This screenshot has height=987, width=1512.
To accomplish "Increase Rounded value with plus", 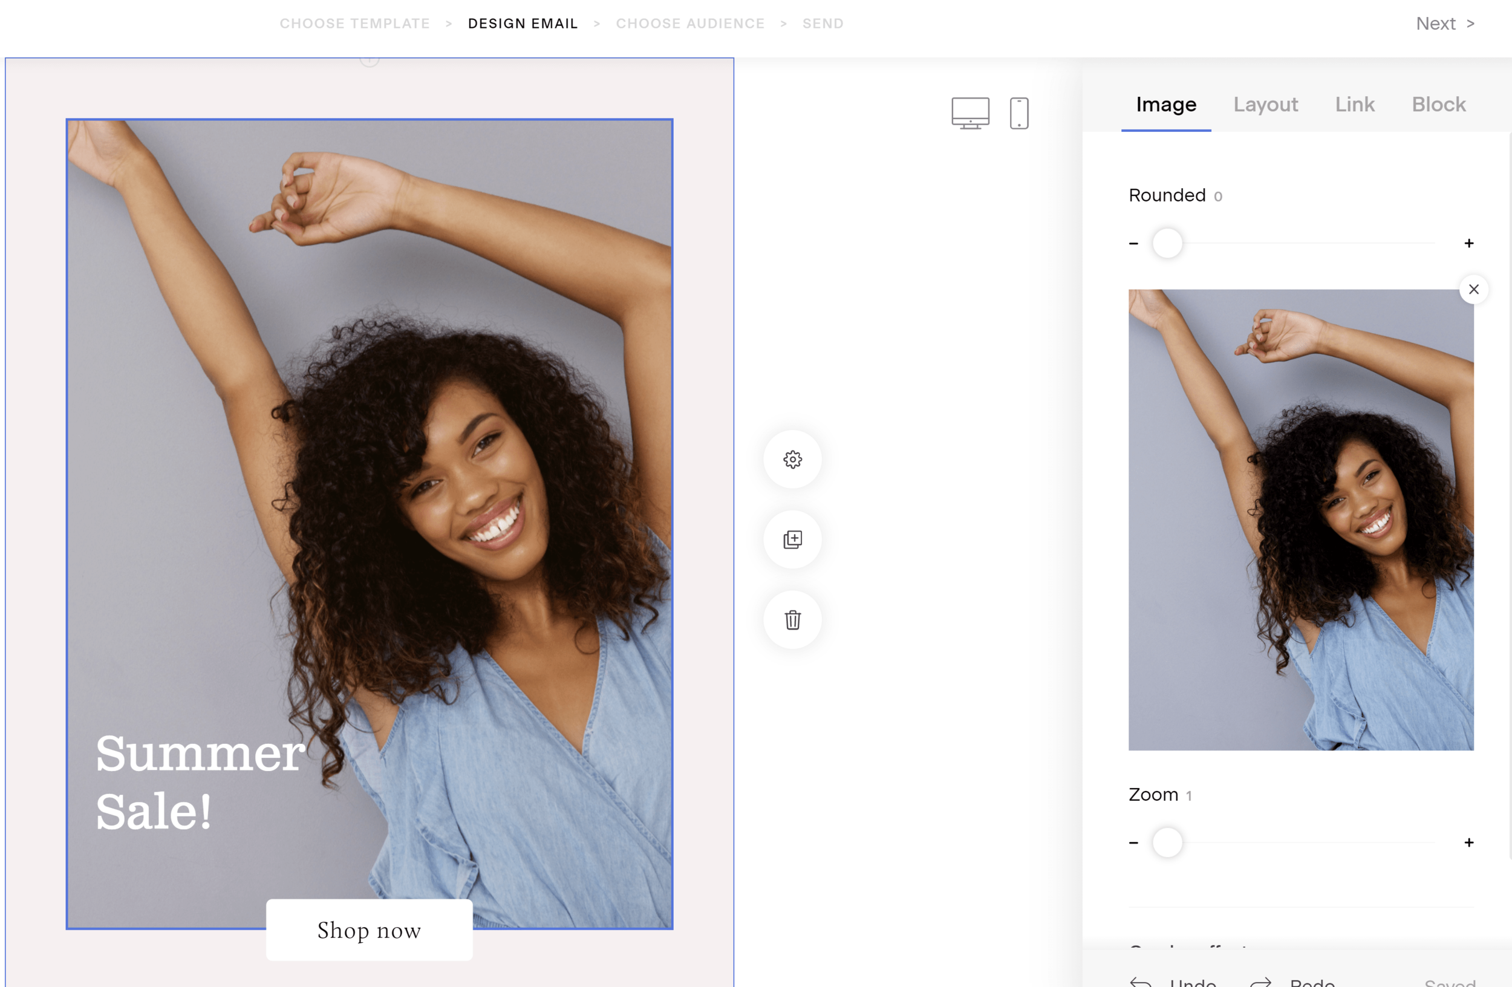I will tap(1469, 243).
